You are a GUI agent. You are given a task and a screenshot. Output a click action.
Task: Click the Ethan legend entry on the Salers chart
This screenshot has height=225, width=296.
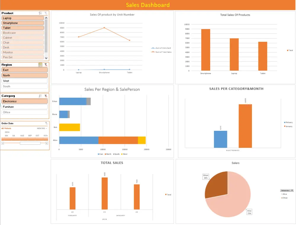pos(286,198)
